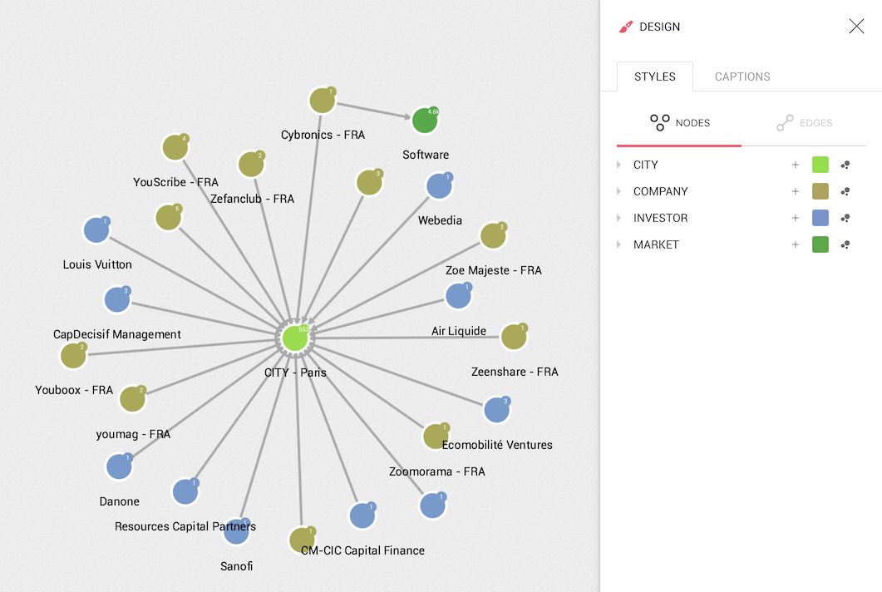The height and width of the screenshot is (592, 882).
Task: Click the plus icon in COMPANY row
Action: tap(796, 191)
